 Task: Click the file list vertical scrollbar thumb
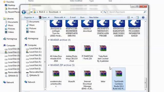[145, 83]
